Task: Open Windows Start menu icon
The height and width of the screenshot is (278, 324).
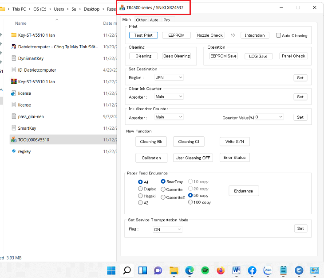Action: tap(111, 270)
